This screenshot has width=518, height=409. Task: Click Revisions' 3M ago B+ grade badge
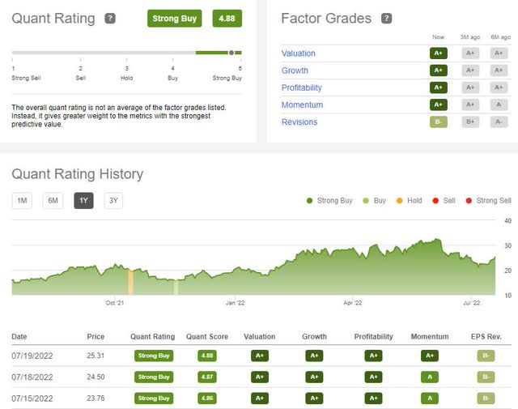tap(470, 122)
